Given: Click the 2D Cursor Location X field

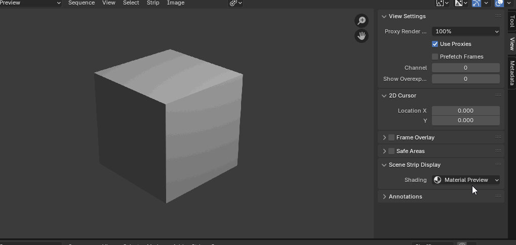Looking at the screenshot, I should click(466, 111).
